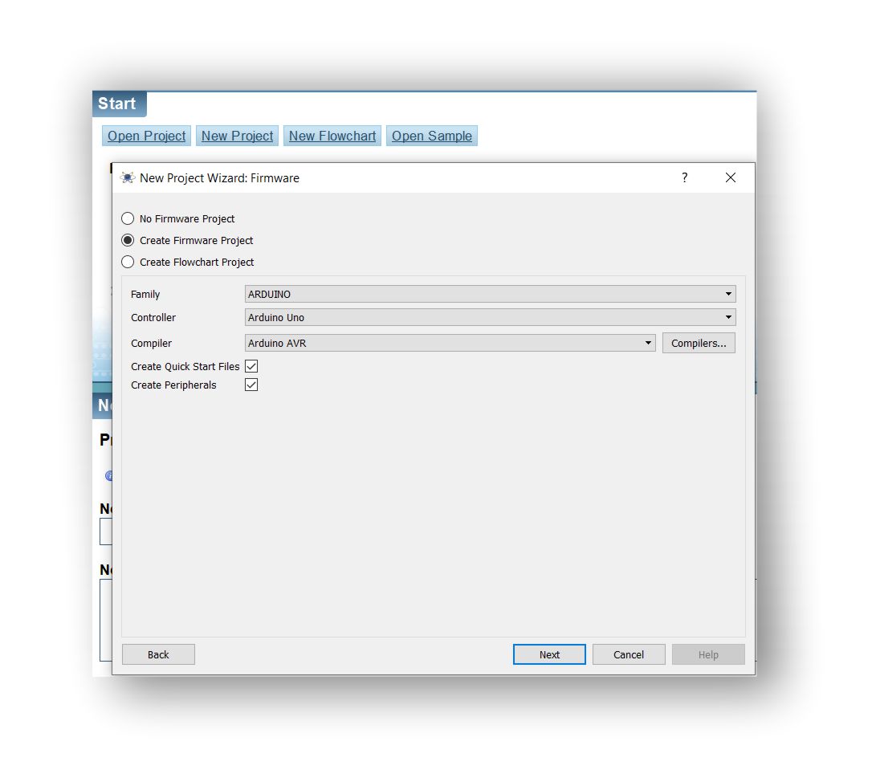This screenshot has width=872, height=782.
Task: Click the New Flowchart link on Start page
Action: tap(332, 136)
